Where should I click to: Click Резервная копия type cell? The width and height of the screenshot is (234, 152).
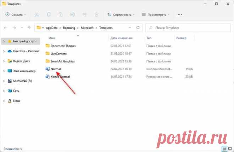coord(159,77)
